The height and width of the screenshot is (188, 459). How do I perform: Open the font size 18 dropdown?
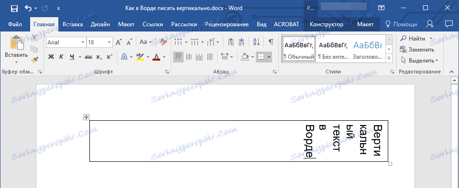109,42
